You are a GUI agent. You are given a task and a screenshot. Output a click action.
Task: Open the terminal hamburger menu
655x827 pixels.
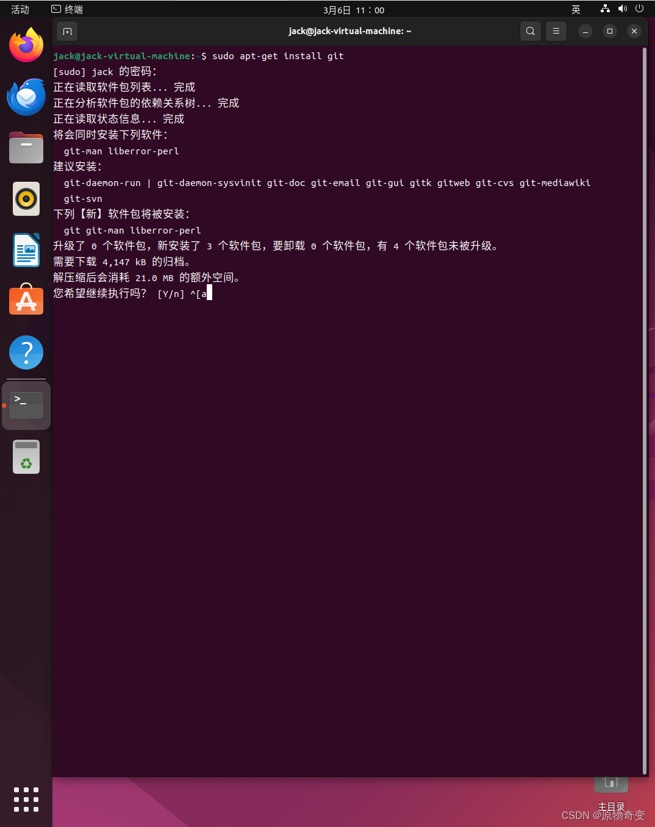(x=556, y=31)
